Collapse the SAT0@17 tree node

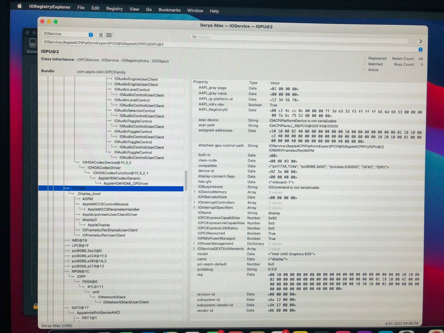click(x=67, y=307)
